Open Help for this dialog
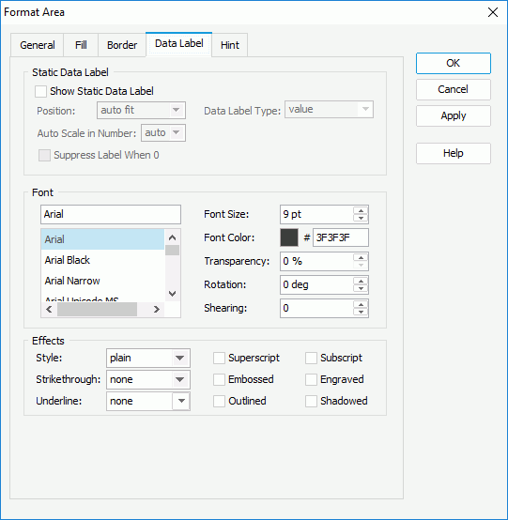The height and width of the screenshot is (520, 508). [454, 153]
